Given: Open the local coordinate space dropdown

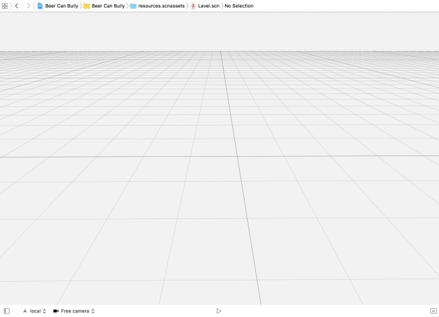Looking at the screenshot, I should click(34, 311).
